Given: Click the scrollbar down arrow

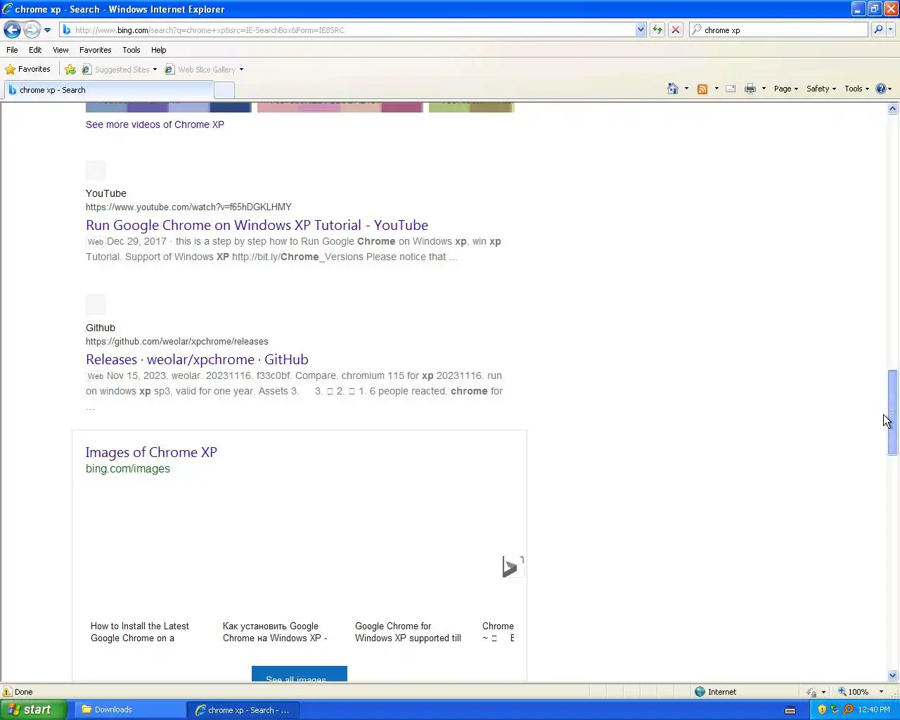Looking at the screenshot, I should [892, 676].
